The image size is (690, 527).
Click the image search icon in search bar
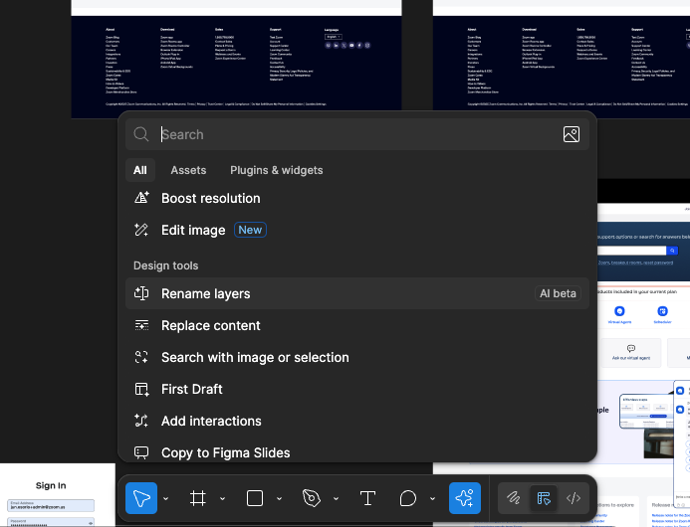pos(571,134)
